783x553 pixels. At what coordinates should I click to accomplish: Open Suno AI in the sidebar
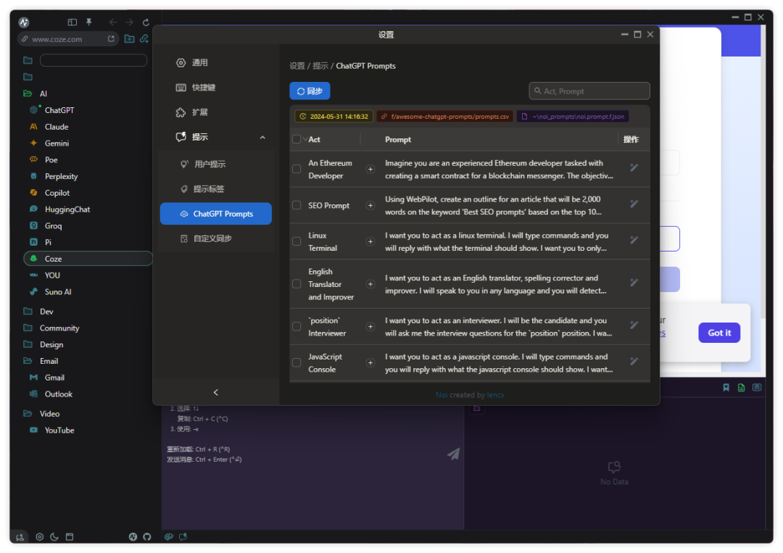(x=57, y=292)
